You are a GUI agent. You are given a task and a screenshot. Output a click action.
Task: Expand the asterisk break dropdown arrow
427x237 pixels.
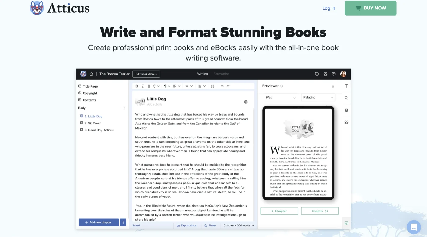pyautogui.click(x=192, y=86)
